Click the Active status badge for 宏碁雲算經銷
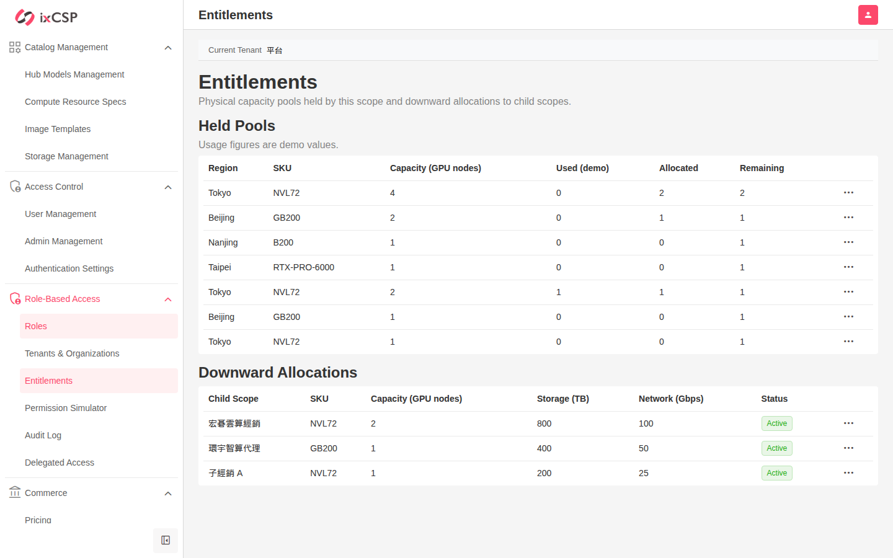893x558 pixels. [x=776, y=423]
